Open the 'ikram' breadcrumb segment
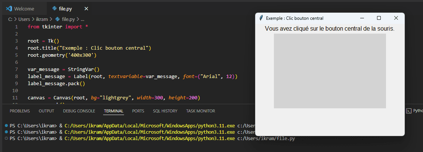The image size is (423, 152). coord(42,19)
